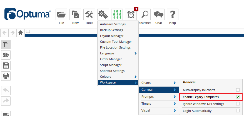Click the Searches label
The height and width of the screenshot is (116, 244).
145,23
